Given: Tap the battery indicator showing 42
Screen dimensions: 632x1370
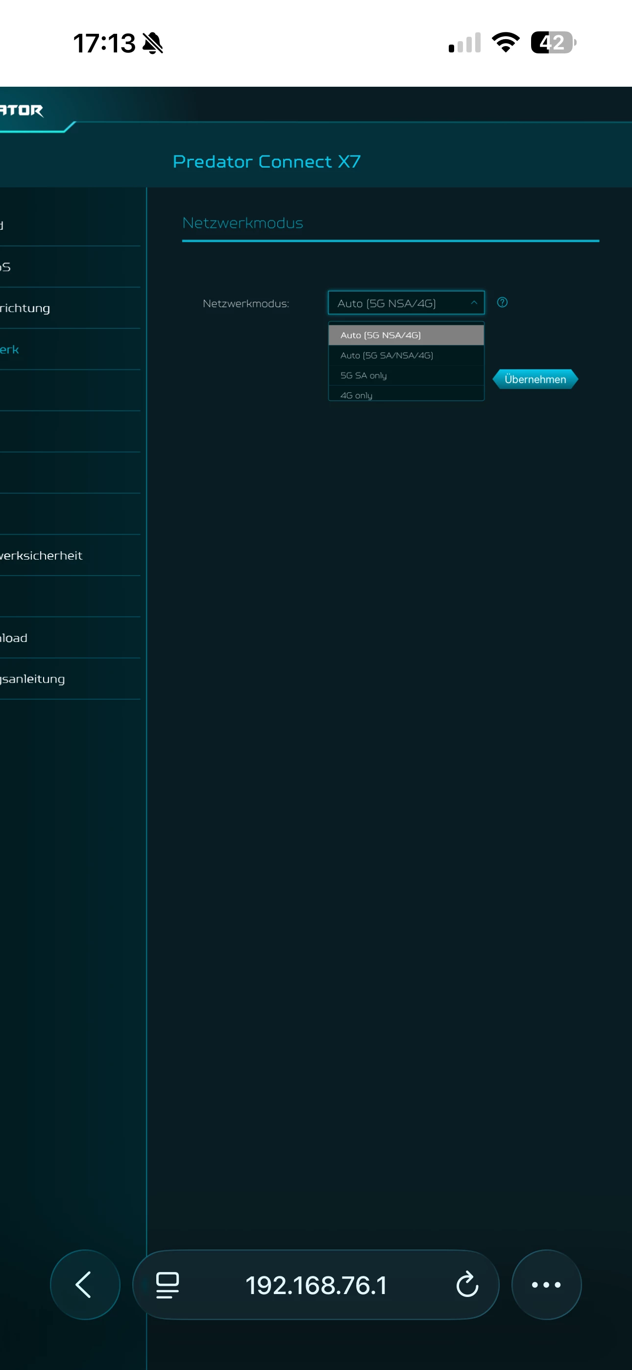Looking at the screenshot, I should click(553, 43).
